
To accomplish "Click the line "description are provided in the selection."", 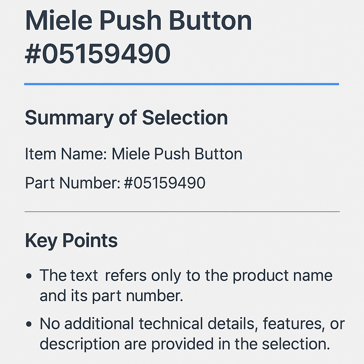I will pyautogui.click(x=185, y=344).
